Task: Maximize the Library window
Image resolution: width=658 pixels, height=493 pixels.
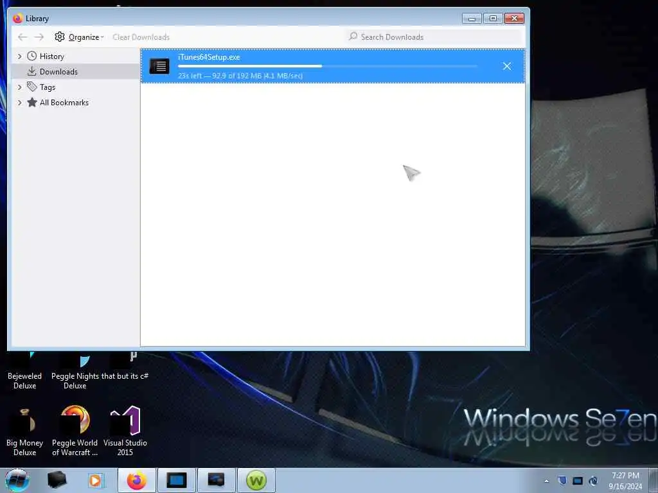Action: pyautogui.click(x=493, y=19)
